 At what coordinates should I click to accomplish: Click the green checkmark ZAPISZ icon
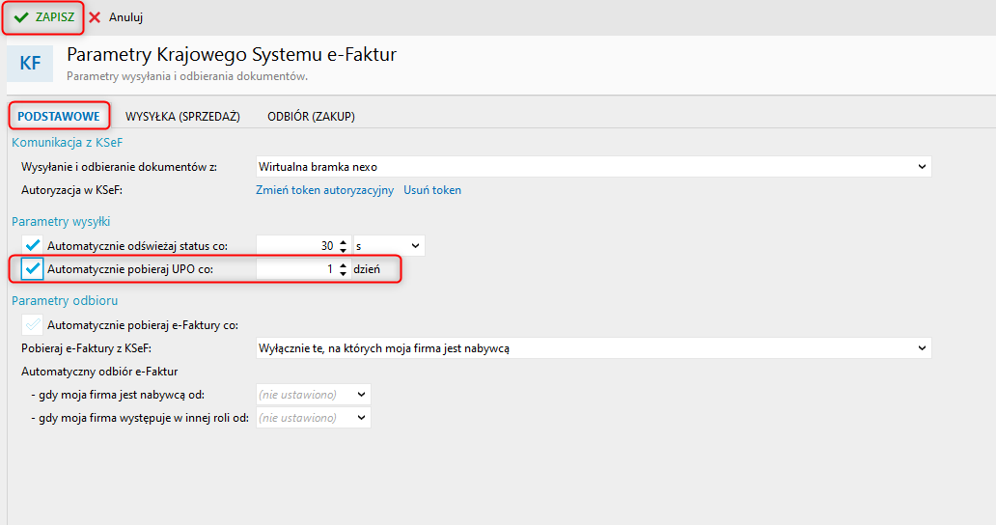[21, 17]
